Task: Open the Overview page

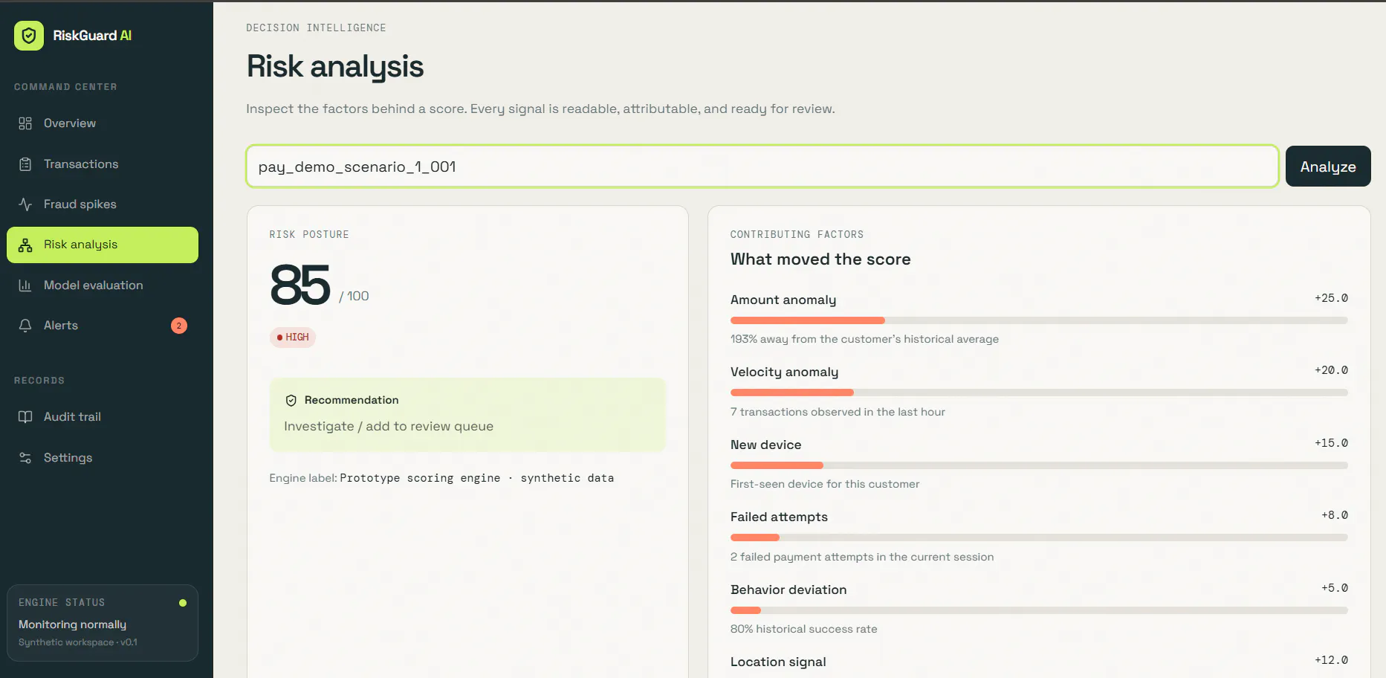Action: coord(103,123)
